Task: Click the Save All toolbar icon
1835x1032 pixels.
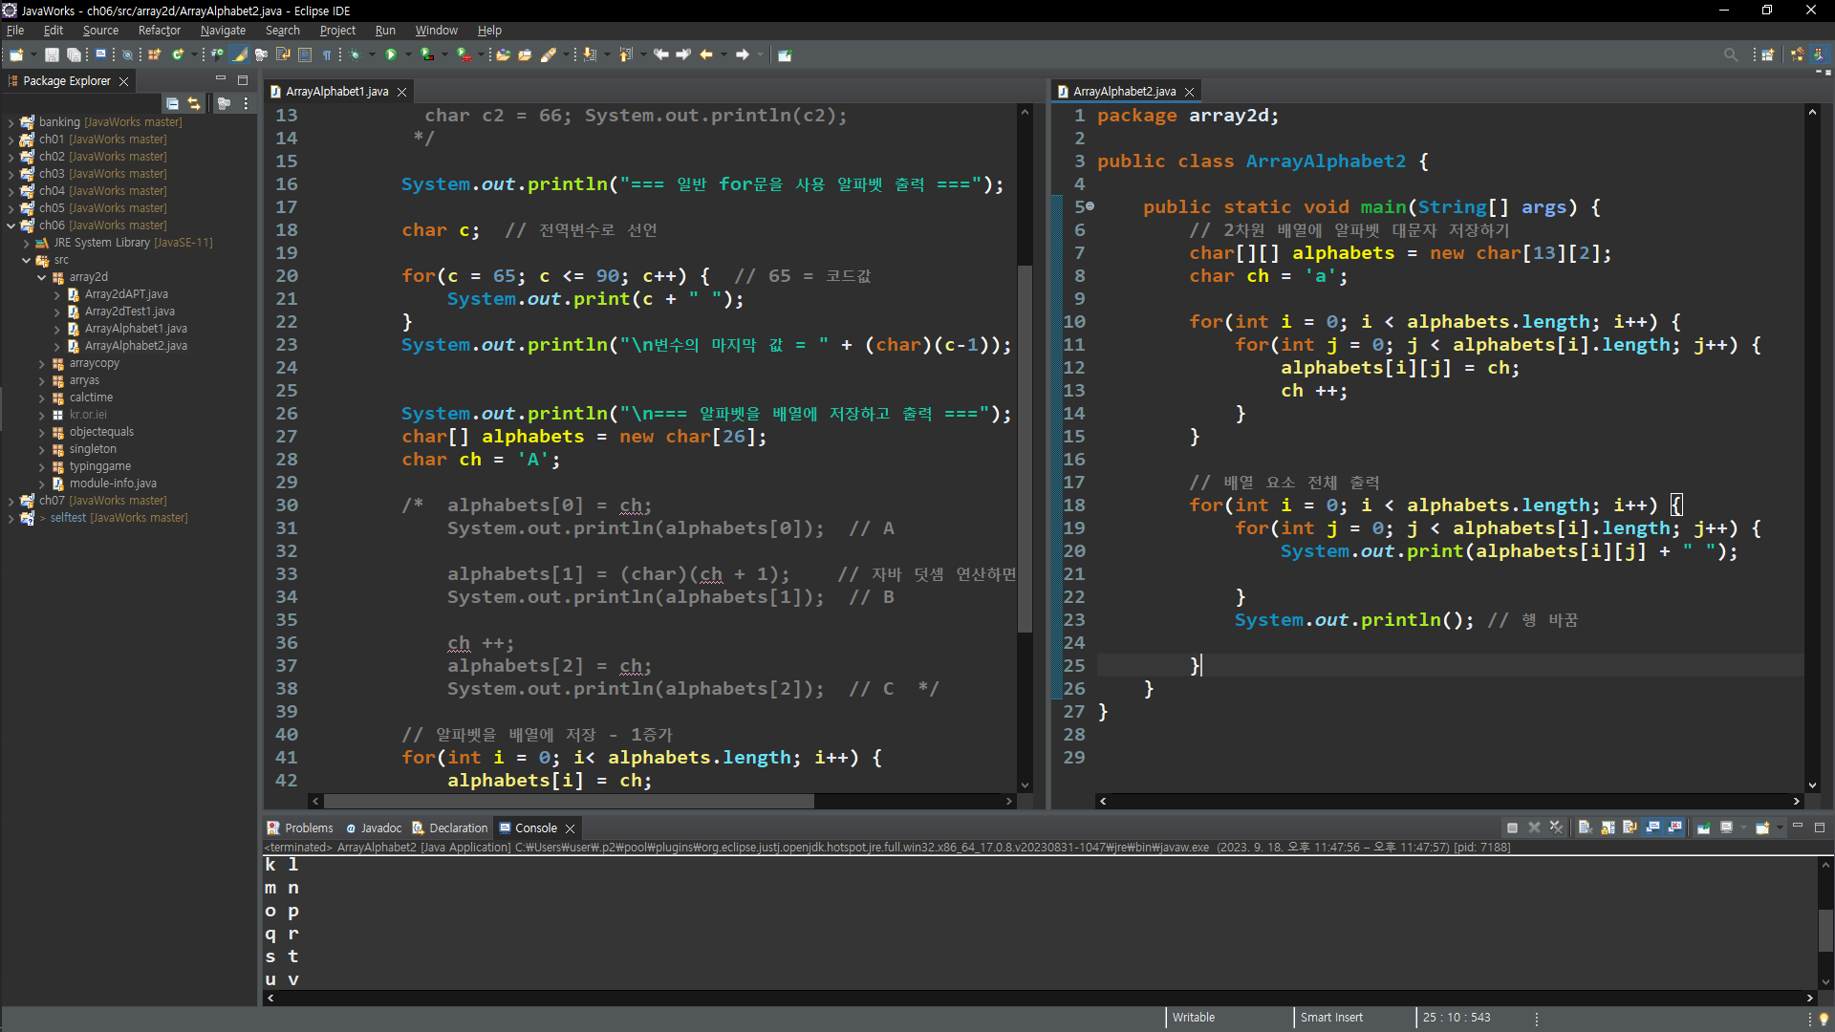Action: [x=73, y=54]
